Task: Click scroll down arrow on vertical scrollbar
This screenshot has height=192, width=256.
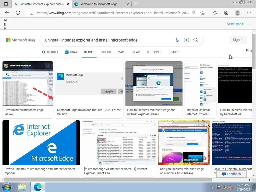Action: click(x=254, y=175)
